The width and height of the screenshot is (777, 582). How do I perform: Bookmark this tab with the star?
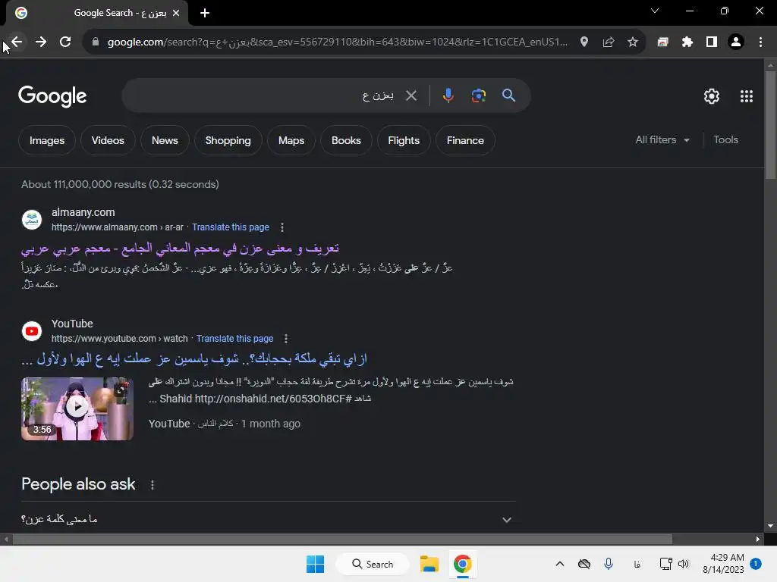(x=633, y=42)
